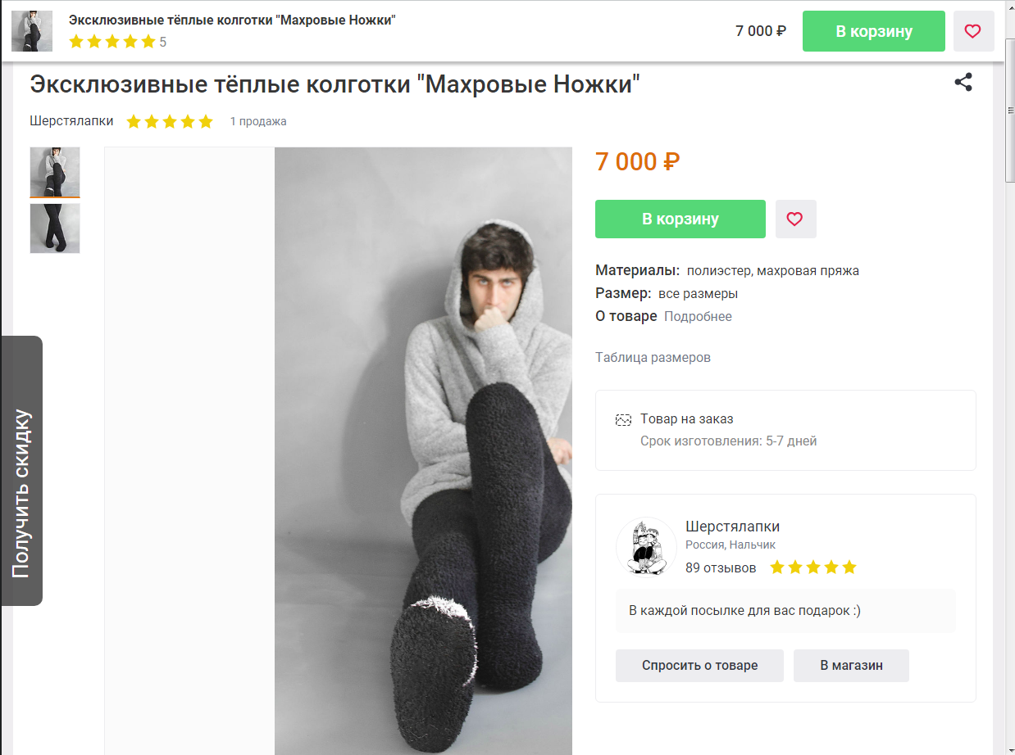The height and width of the screenshot is (755, 1015).
Task: Click the main product image
Action: click(x=422, y=450)
